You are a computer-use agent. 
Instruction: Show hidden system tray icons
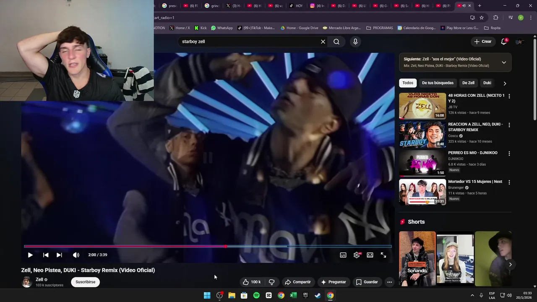[472, 295]
